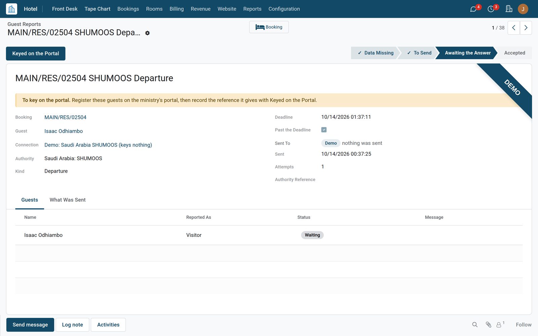Click Send message button
This screenshot has width=538, height=336.
(30, 325)
